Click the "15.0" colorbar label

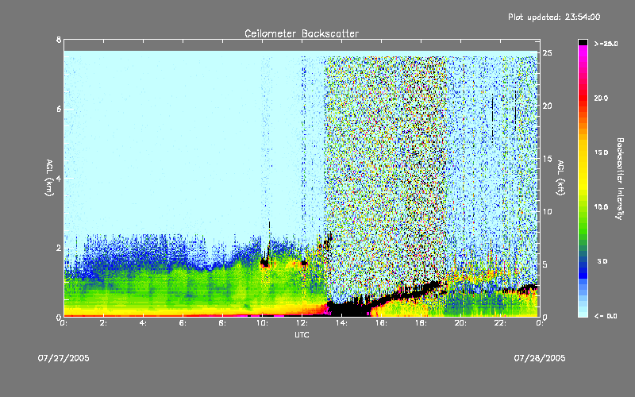pos(601,152)
